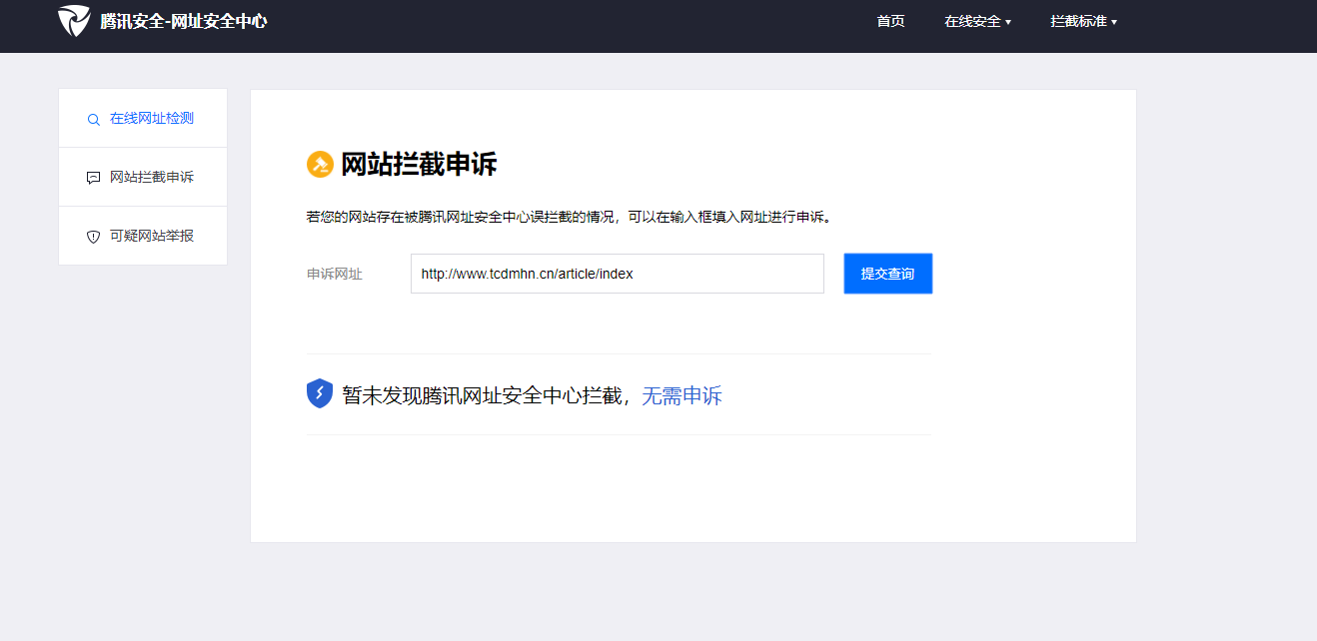Viewport: 1317px width, 641px height.
Task: Select 可疑网站举报 sidebar tab
Action: pos(143,236)
